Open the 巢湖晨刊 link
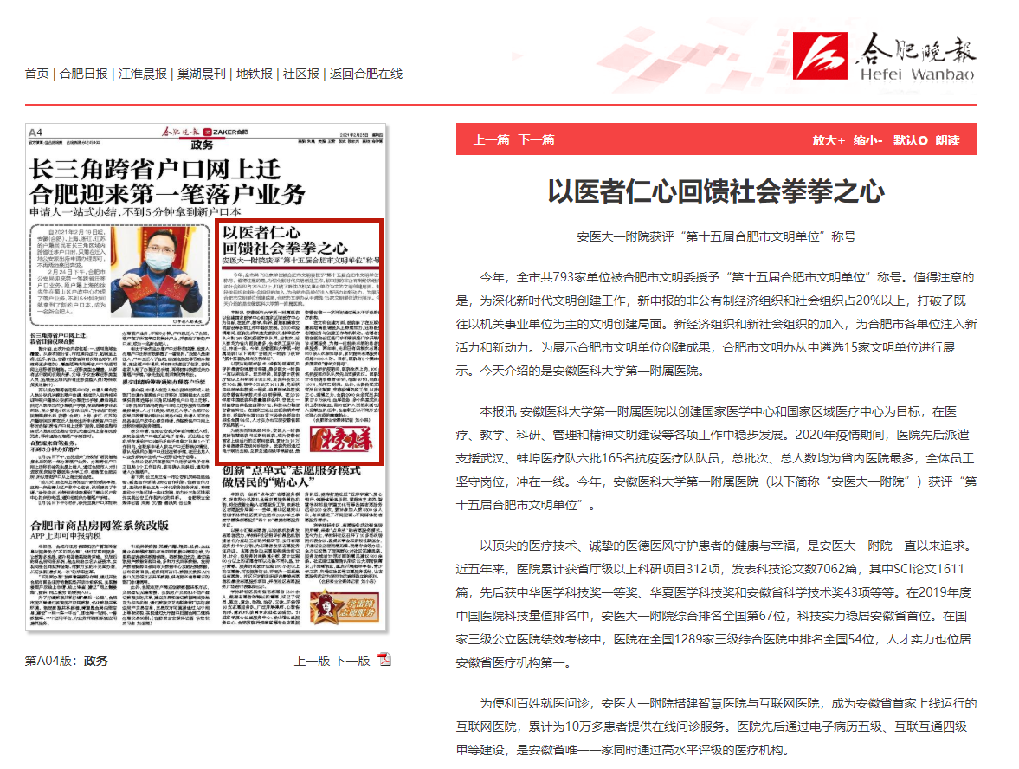 tap(202, 74)
